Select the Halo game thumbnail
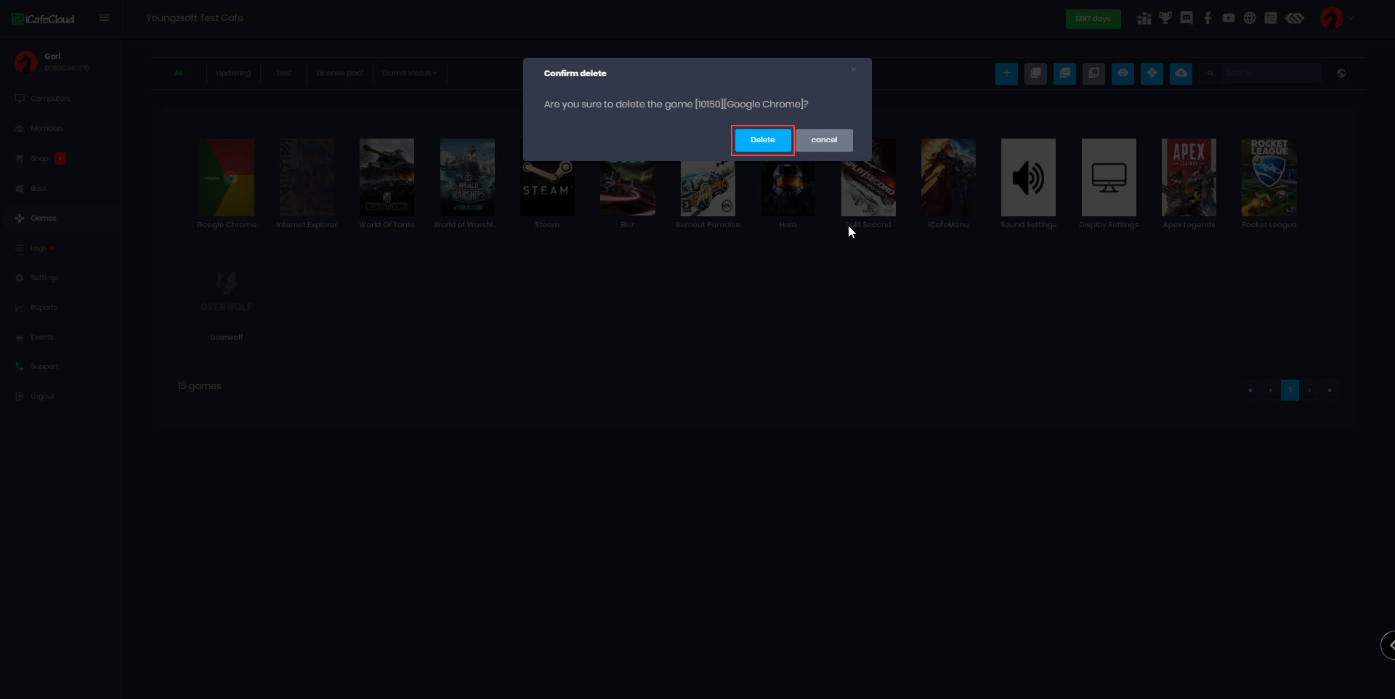Image resolution: width=1395 pixels, height=699 pixels. [x=788, y=188]
